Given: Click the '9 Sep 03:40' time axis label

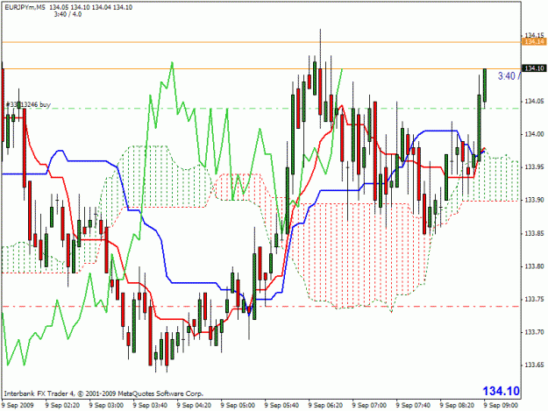Looking at the screenshot, I should tap(150, 405).
